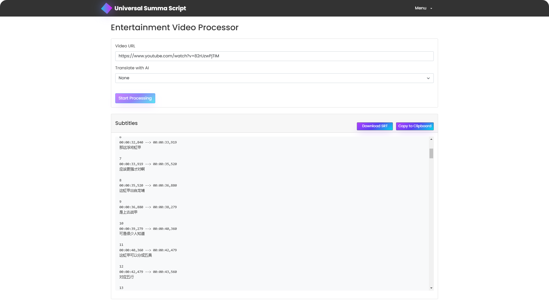Image resolution: width=549 pixels, height=308 pixels.
Task: Click the Download SRT button
Action: (x=375, y=126)
